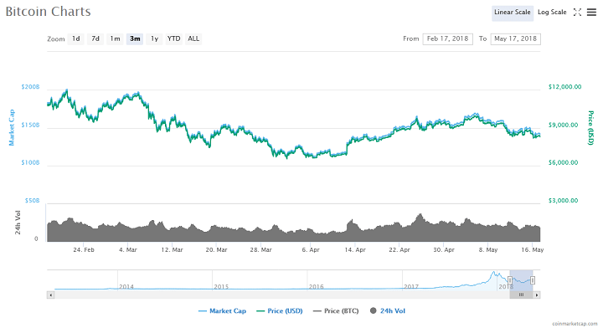Viewport: 603px width, 328px height.
Task: Open the From date field
Action: (x=447, y=38)
